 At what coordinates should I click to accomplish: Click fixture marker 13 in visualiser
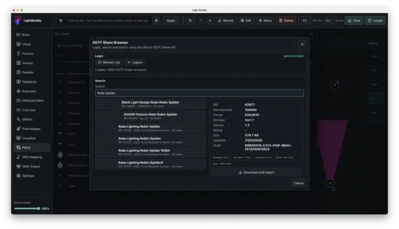330,183
